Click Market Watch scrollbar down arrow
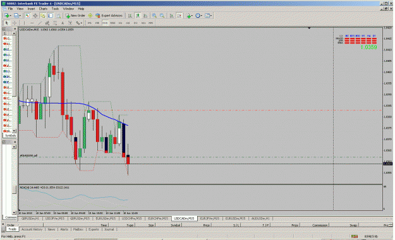Image resolution: width=395 pixels, height=240 pixels. coord(14,131)
